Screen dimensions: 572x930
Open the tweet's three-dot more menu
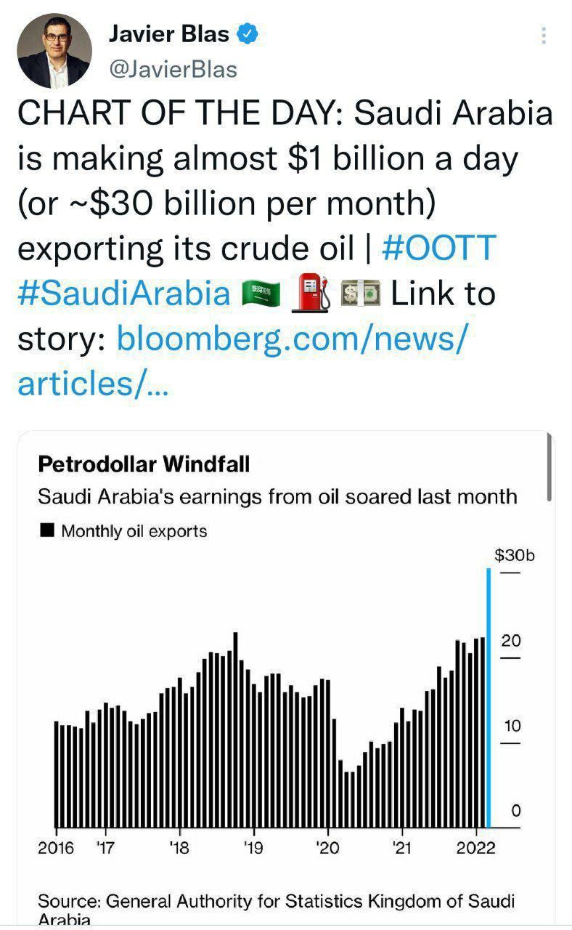pos(544,36)
